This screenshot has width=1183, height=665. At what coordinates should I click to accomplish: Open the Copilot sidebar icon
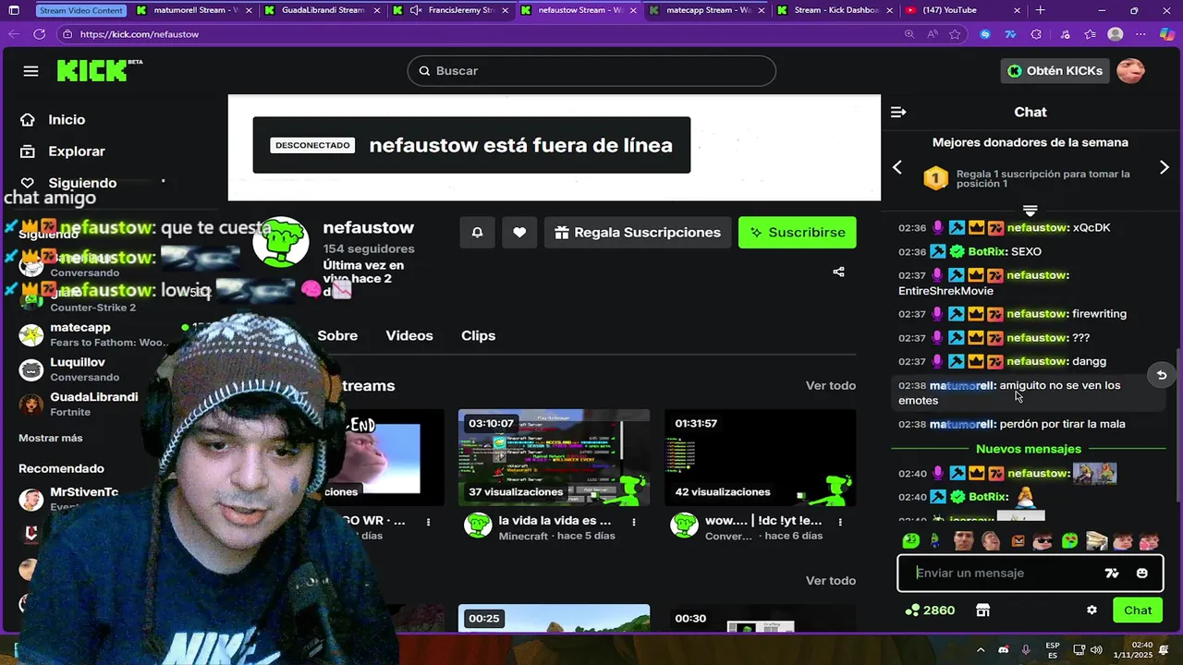tap(1167, 34)
